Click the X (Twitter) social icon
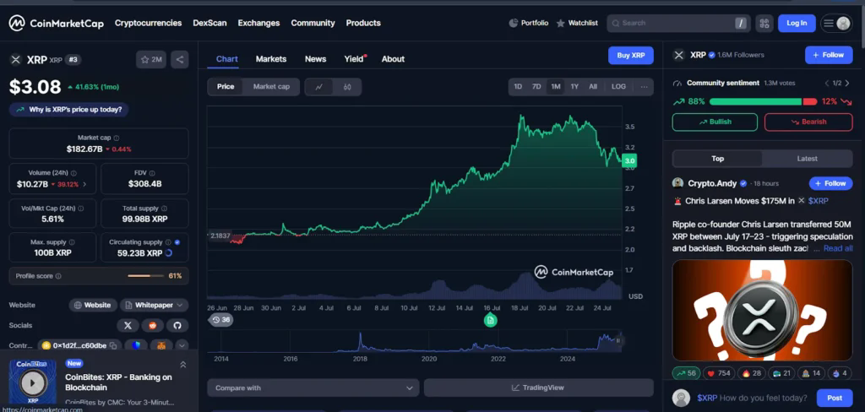 point(128,325)
